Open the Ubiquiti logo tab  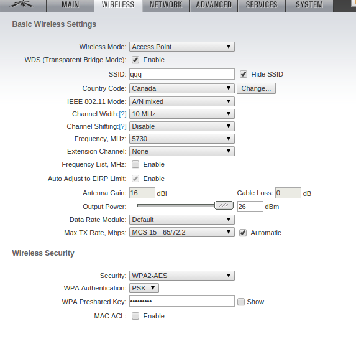(x=22, y=4)
